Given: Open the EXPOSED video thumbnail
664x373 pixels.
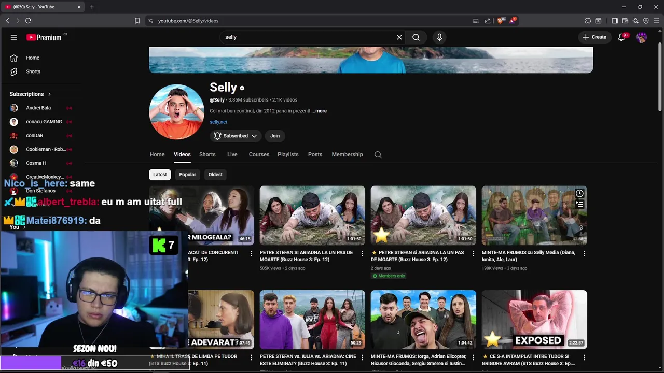Looking at the screenshot, I should [534, 320].
